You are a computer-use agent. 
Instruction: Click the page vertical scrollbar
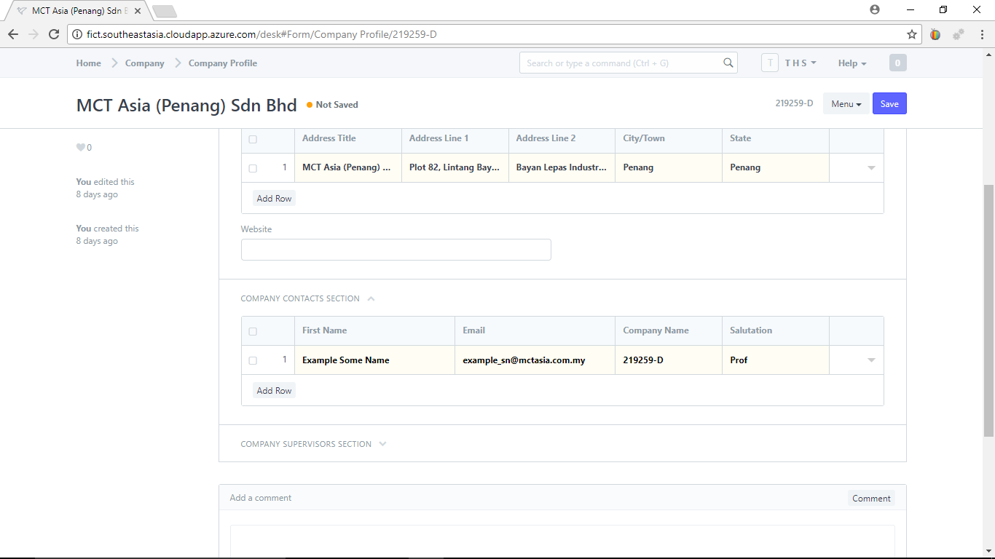tap(988, 309)
